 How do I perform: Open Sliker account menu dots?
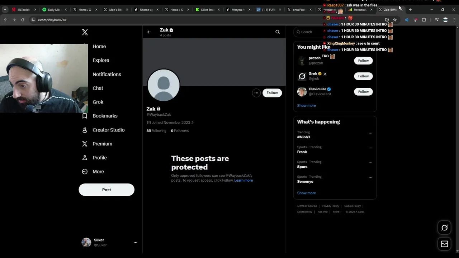point(135,243)
